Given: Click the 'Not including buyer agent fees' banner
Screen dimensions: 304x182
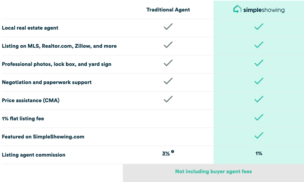Looking at the screenshot, I should tap(213, 172).
